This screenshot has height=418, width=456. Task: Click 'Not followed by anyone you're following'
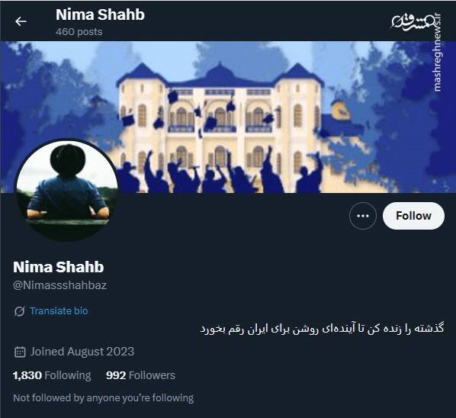click(x=104, y=397)
